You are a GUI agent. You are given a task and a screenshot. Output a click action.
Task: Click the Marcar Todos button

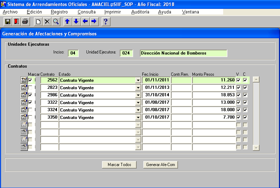coord(119,165)
